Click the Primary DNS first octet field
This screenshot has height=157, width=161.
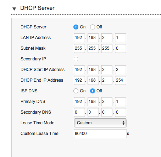[79, 102]
